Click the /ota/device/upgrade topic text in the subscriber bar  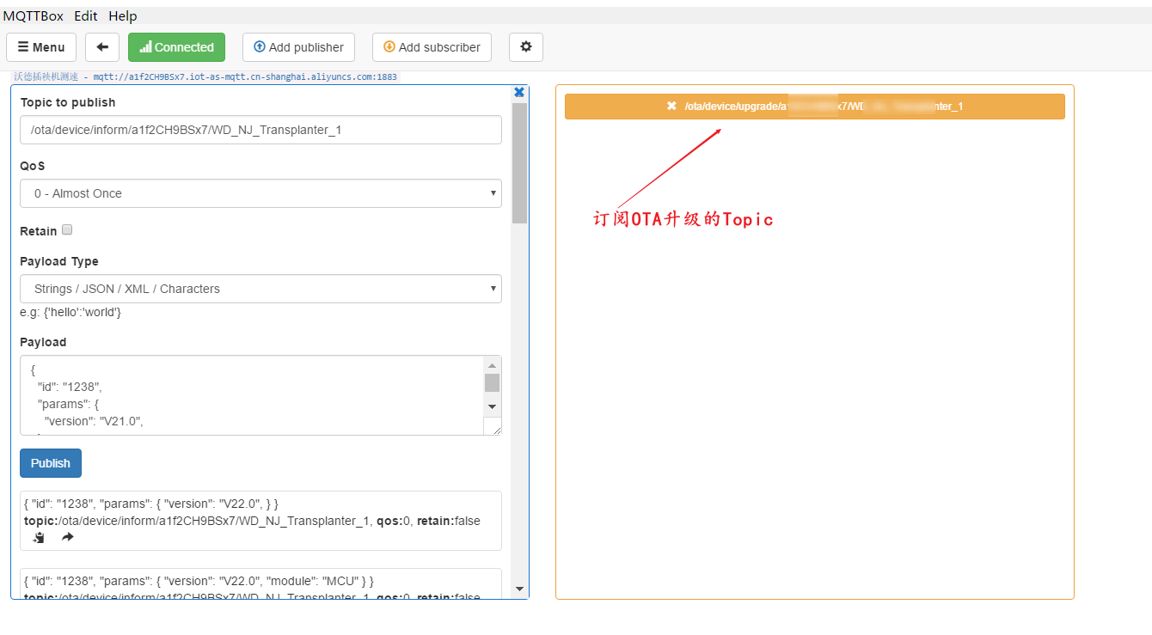tap(824, 107)
